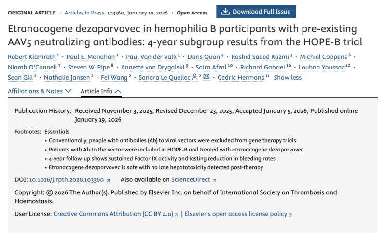Viewport: 386px width, 233px height.
Task: Click the arrow icon beside ScienceDirect
Action: coord(215,180)
